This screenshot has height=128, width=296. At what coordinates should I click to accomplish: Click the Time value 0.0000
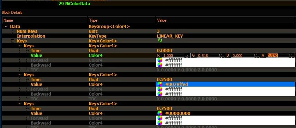point(164,50)
